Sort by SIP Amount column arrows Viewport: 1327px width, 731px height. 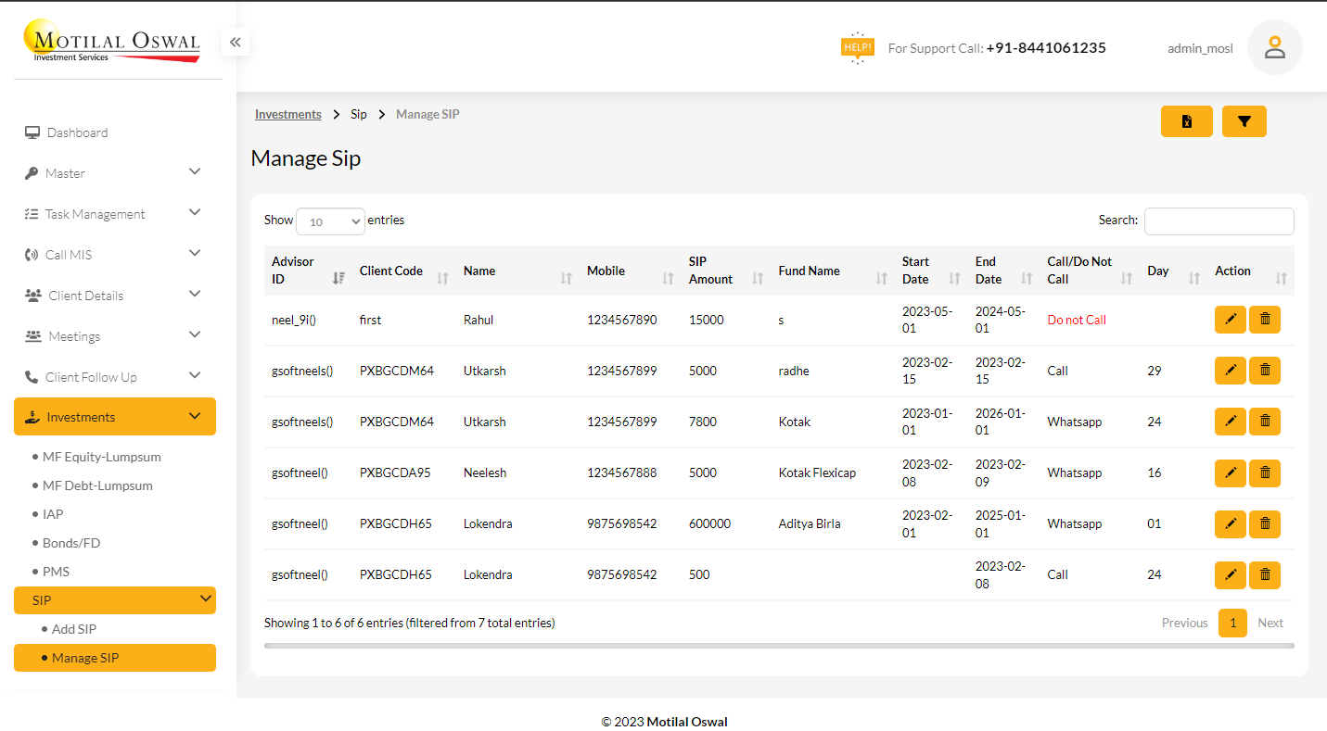point(758,278)
